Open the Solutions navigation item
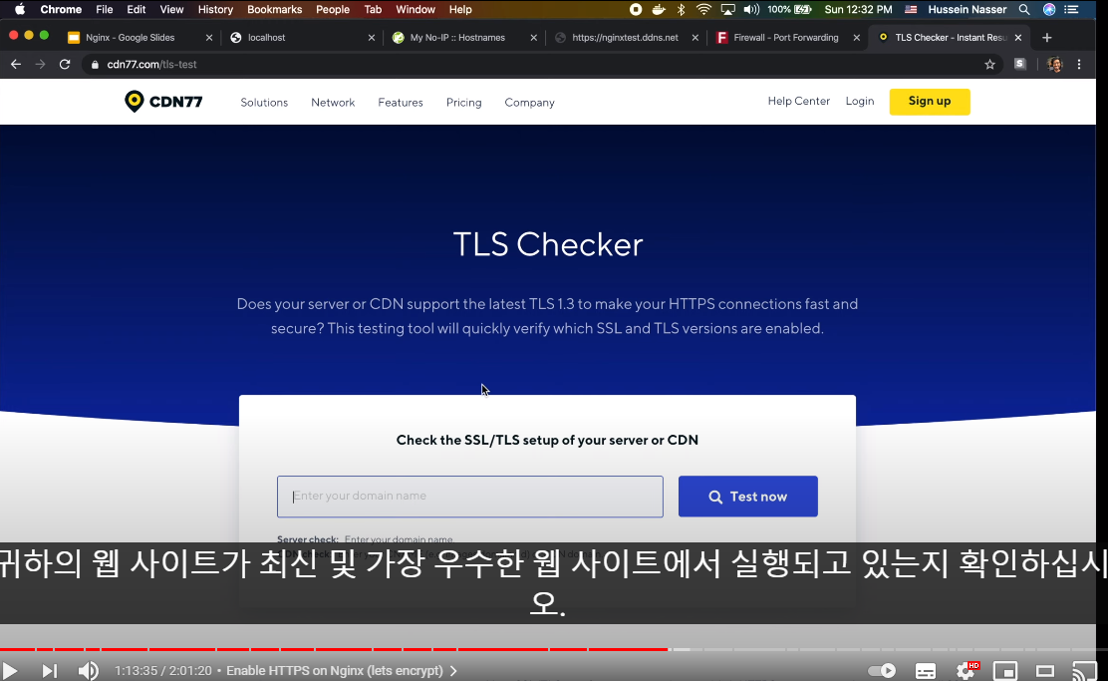The height and width of the screenshot is (681, 1108). click(x=264, y=103)
